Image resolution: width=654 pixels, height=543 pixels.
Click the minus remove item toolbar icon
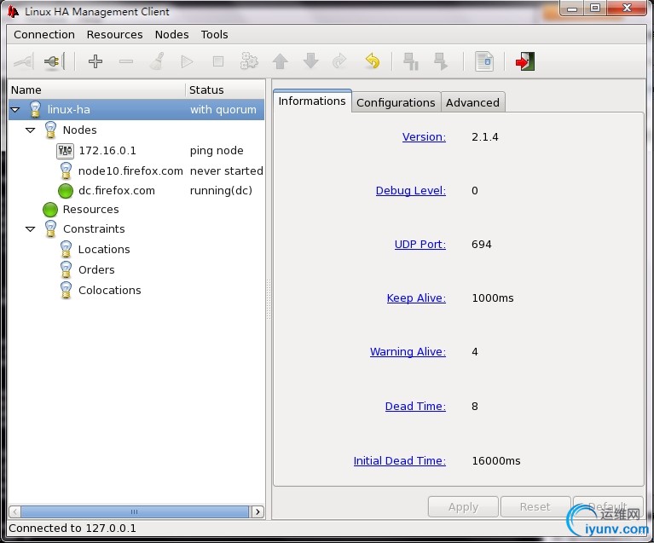tap(126, 61)
